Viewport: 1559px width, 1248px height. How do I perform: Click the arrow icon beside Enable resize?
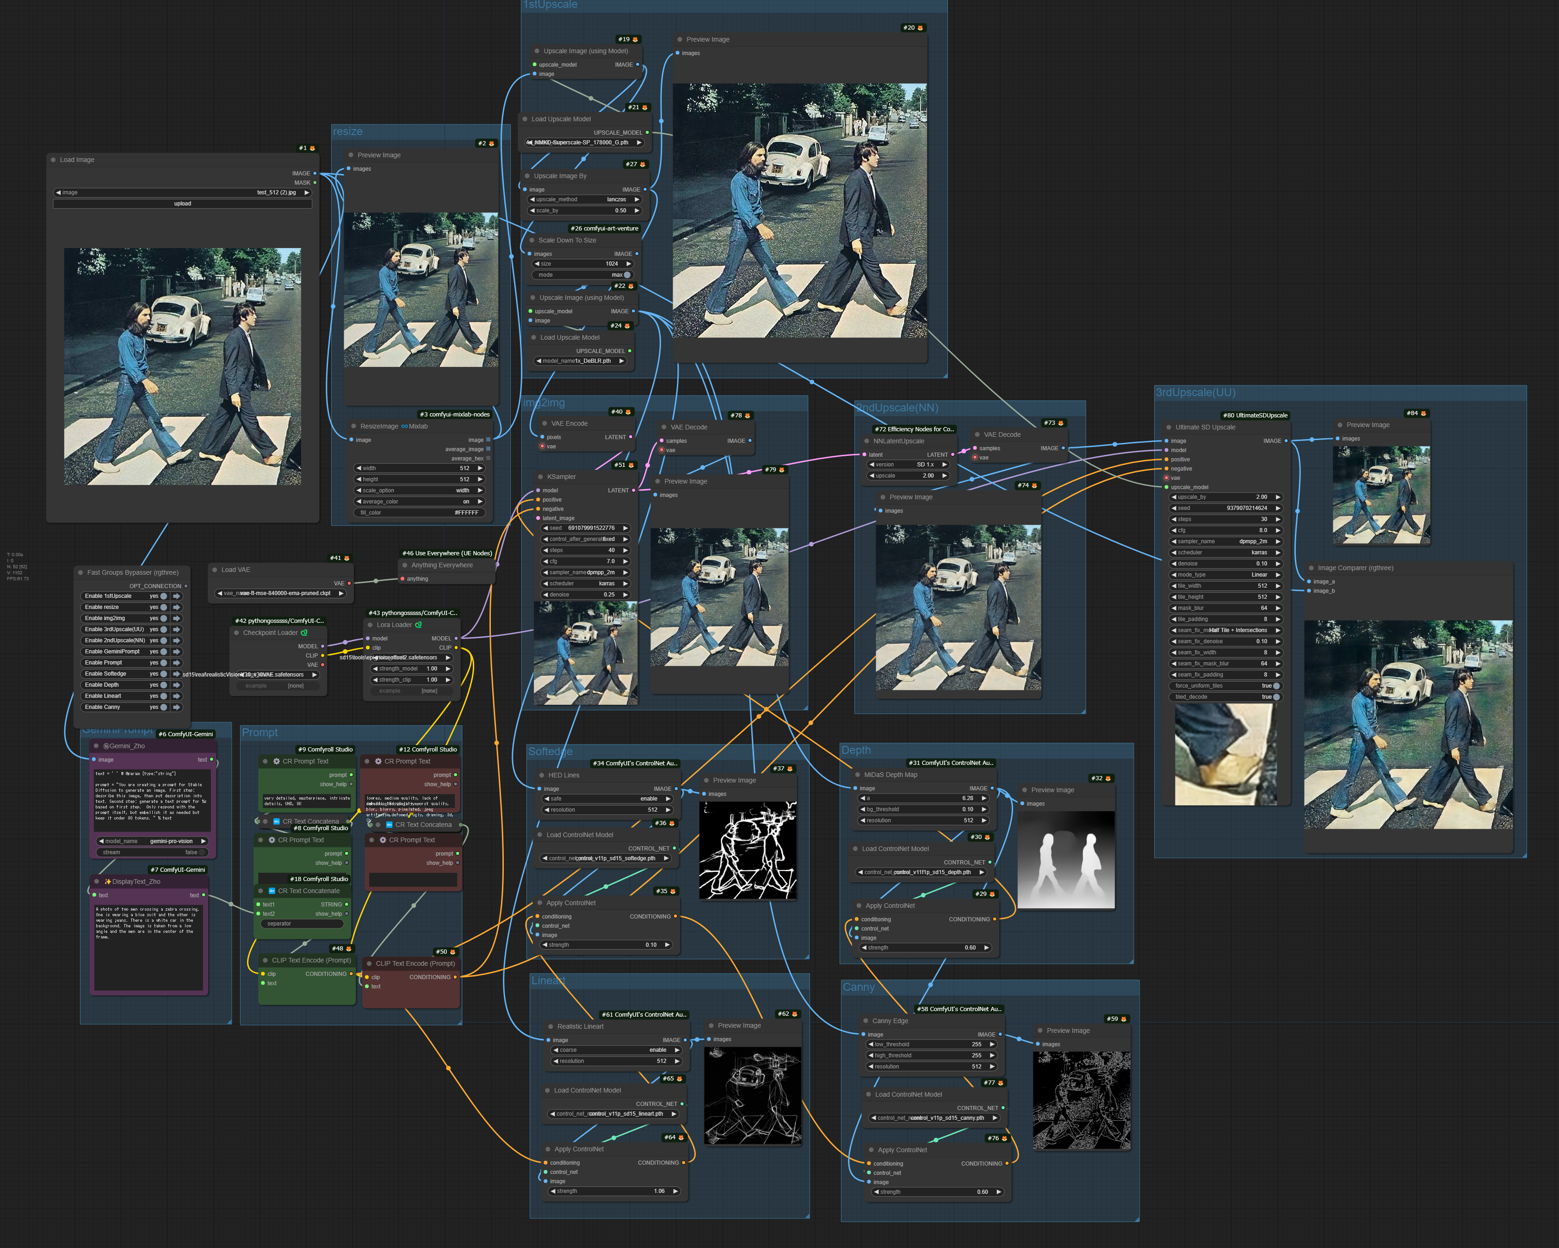[176, 607]
